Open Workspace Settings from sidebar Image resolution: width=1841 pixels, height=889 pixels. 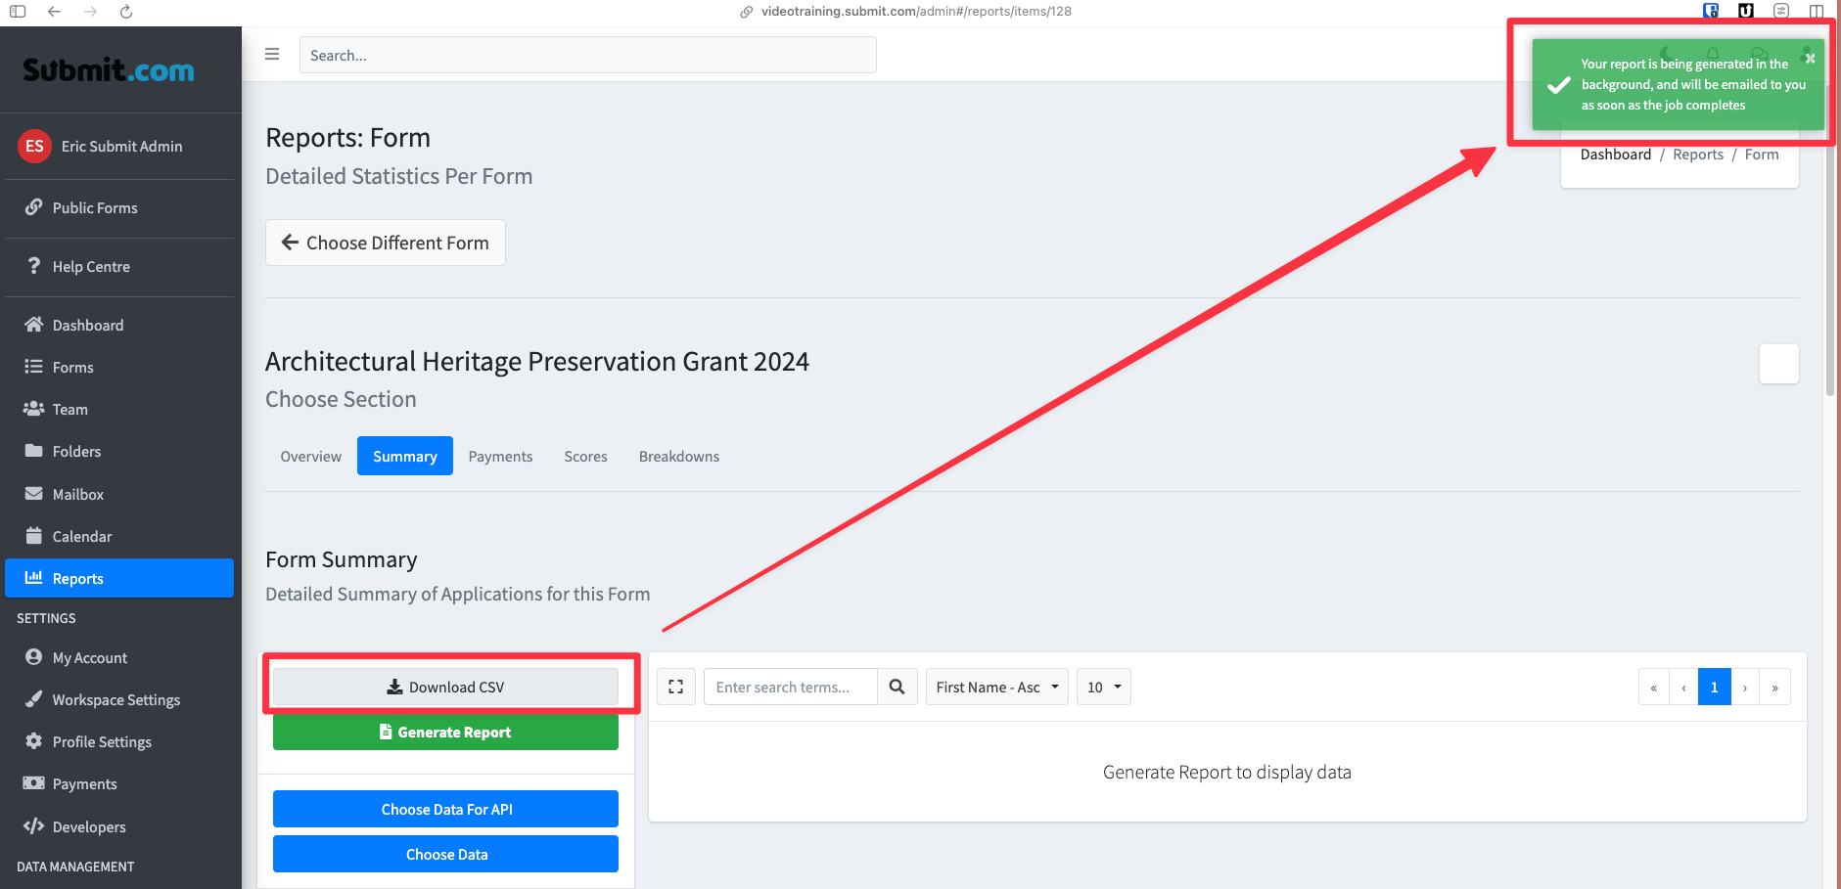click(x=115, y=700)
